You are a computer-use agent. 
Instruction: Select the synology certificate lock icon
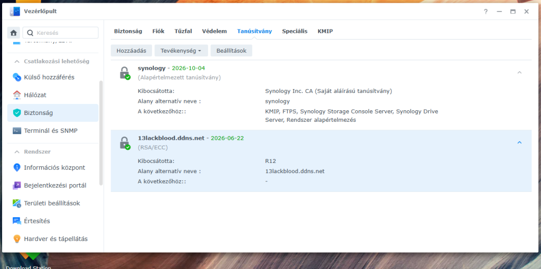tap(124, 73)
